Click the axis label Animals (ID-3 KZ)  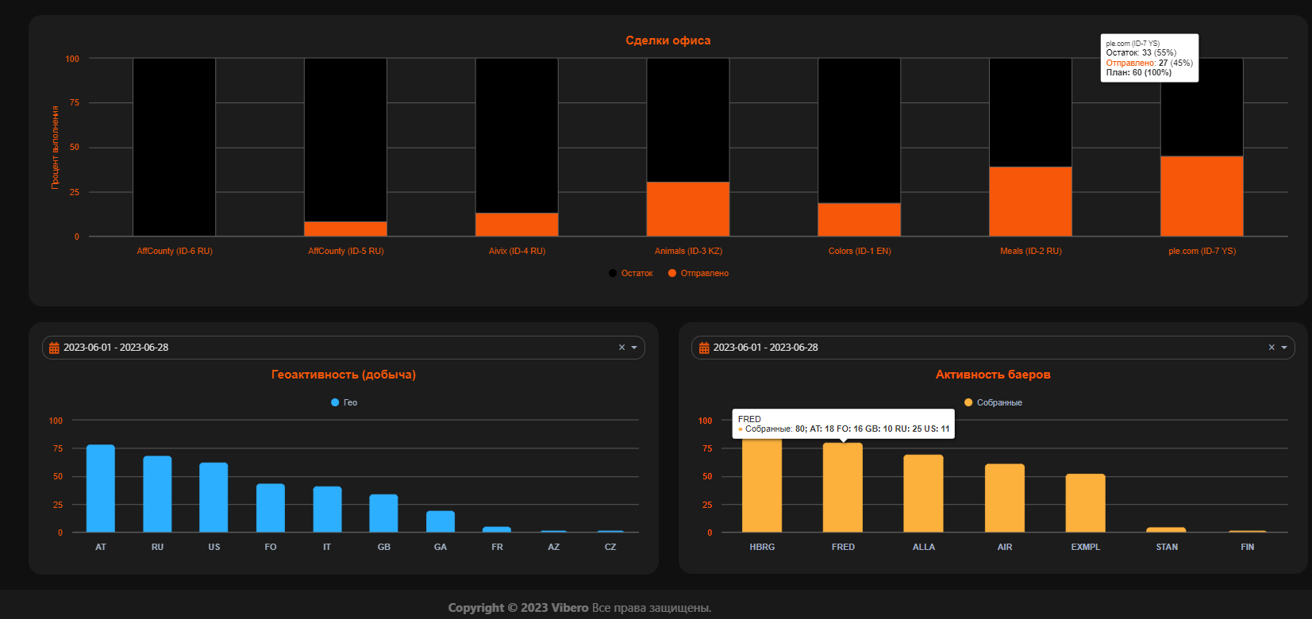tap(688, 251)
